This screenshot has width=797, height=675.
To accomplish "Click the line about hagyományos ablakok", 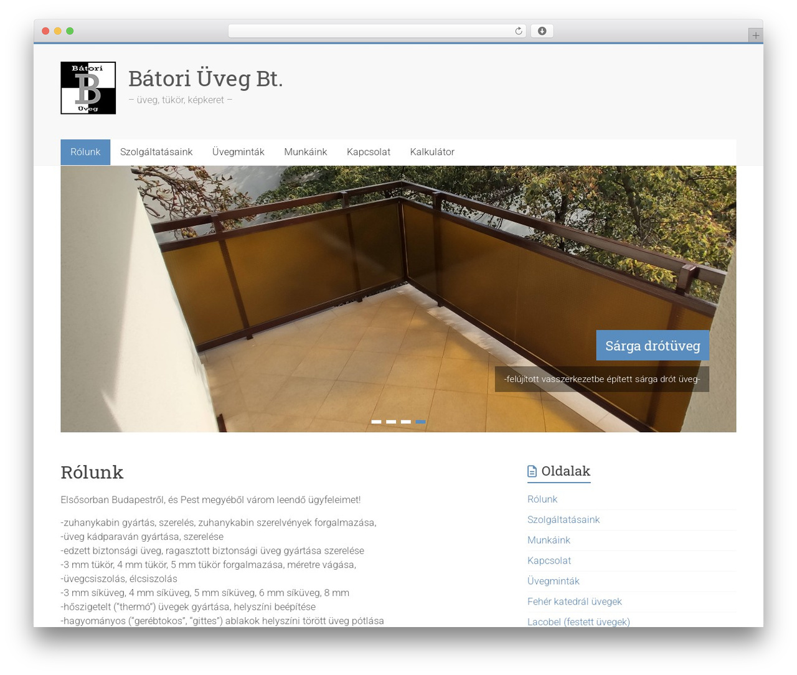I will pos(222,621).
